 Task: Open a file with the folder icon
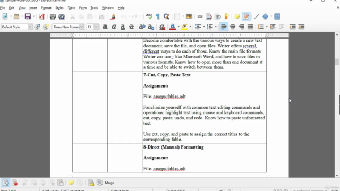[x=16, y=16]
